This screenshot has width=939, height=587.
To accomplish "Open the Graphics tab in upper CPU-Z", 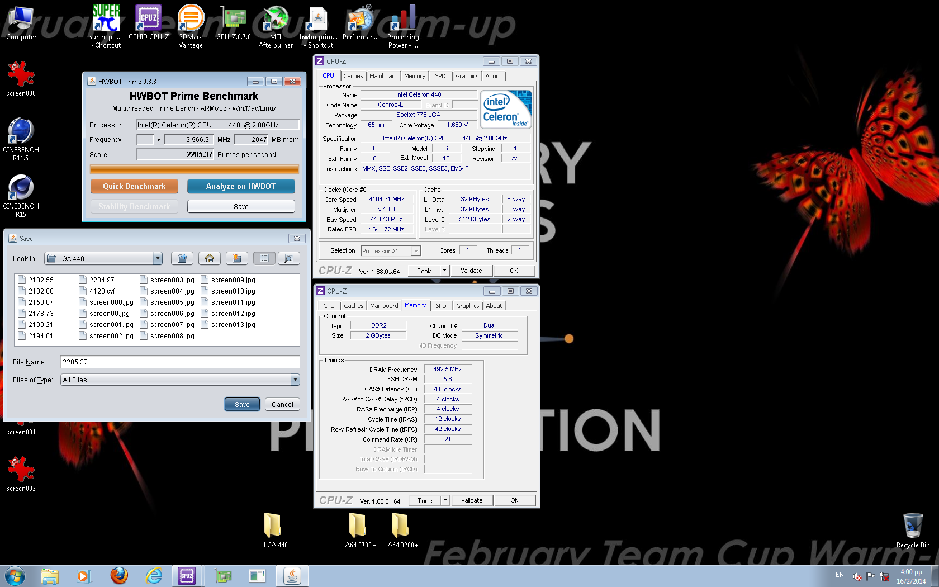I will coord(467,76).
